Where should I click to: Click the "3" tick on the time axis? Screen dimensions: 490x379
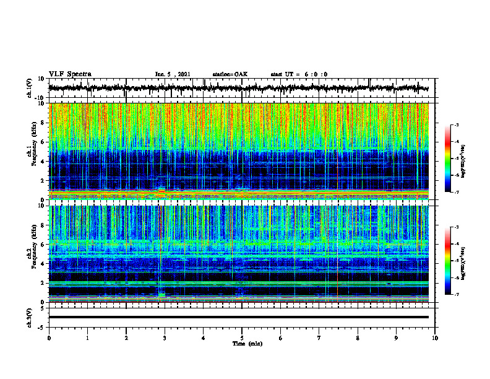tap(165, 338)
